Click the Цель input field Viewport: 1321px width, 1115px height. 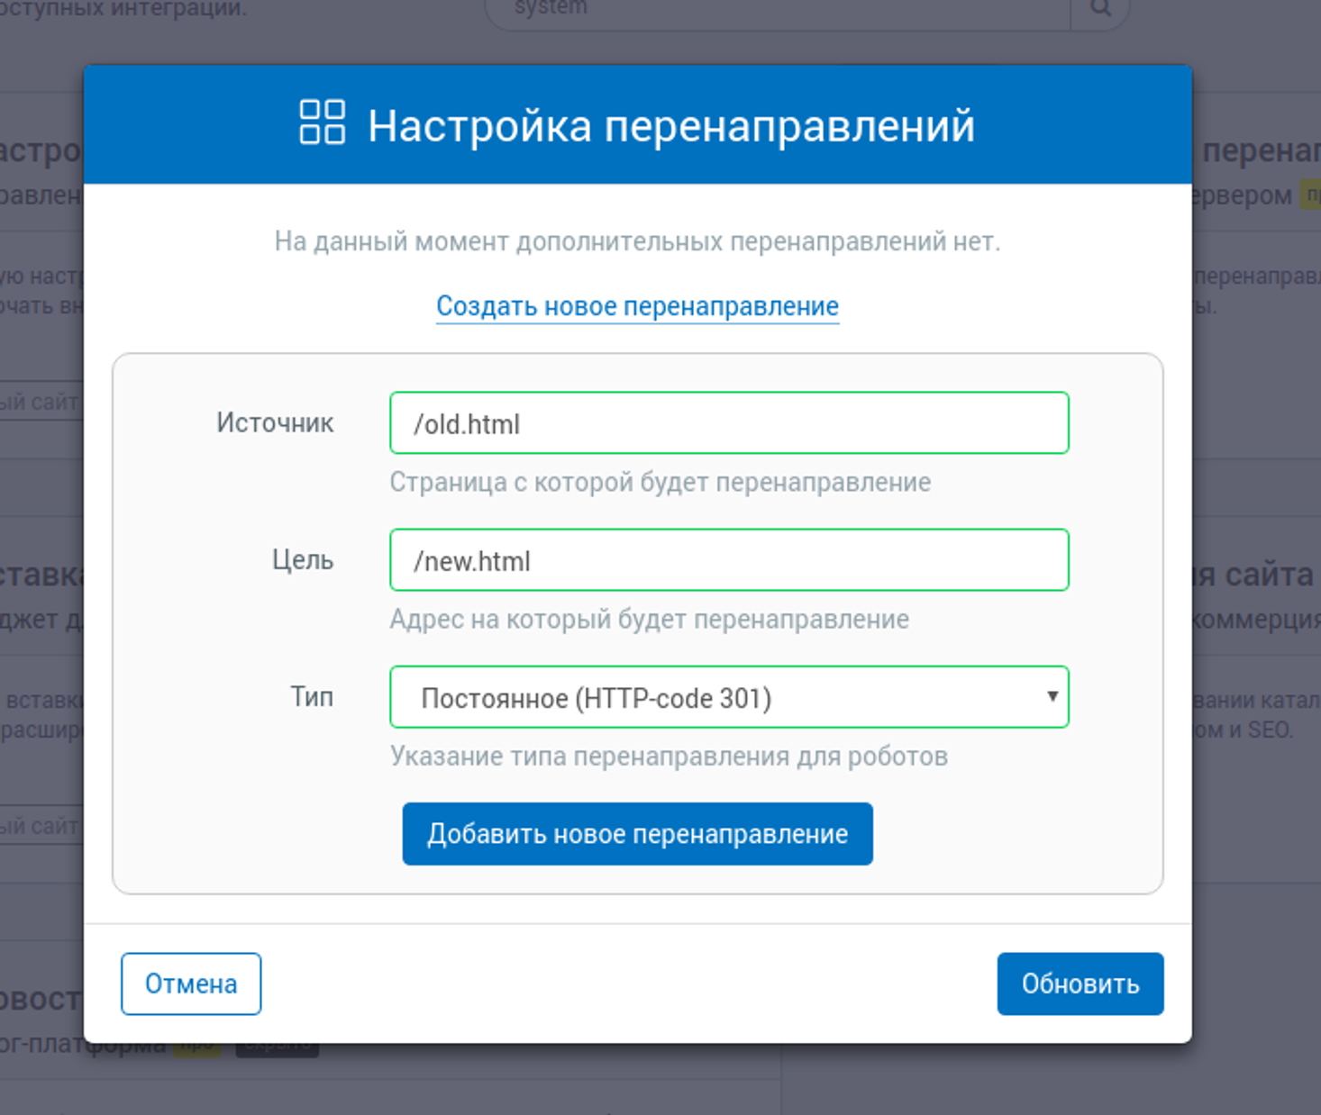click(729, 560)
